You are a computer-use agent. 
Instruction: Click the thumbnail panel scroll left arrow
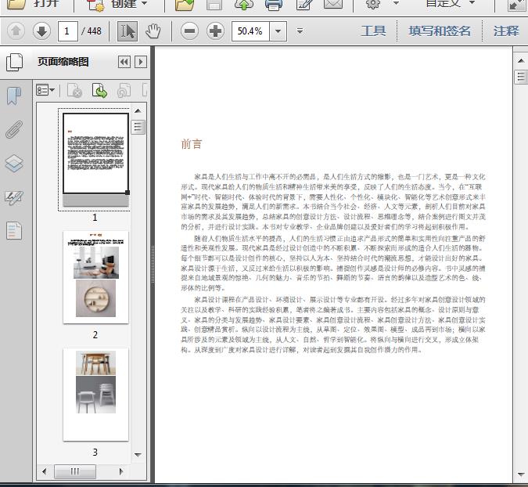click(x=44, y=471)
